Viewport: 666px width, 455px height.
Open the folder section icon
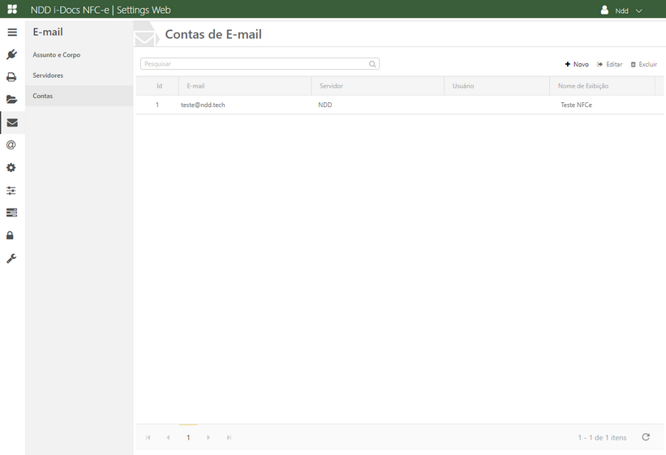coord(12,100)
